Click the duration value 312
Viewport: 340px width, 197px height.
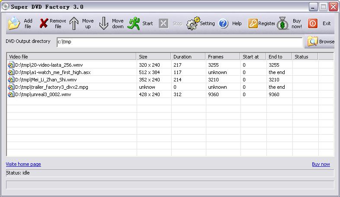[x=177, y=94]
